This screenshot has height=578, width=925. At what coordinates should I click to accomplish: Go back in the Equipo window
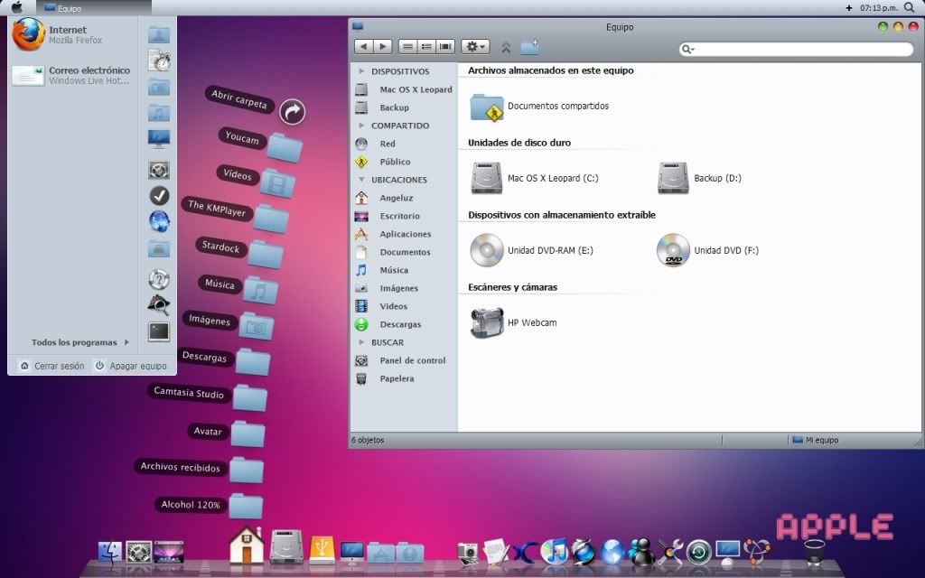point(363,47)
